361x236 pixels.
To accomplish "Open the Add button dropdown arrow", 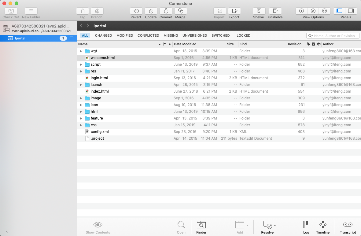I will (x=248, y=225).
